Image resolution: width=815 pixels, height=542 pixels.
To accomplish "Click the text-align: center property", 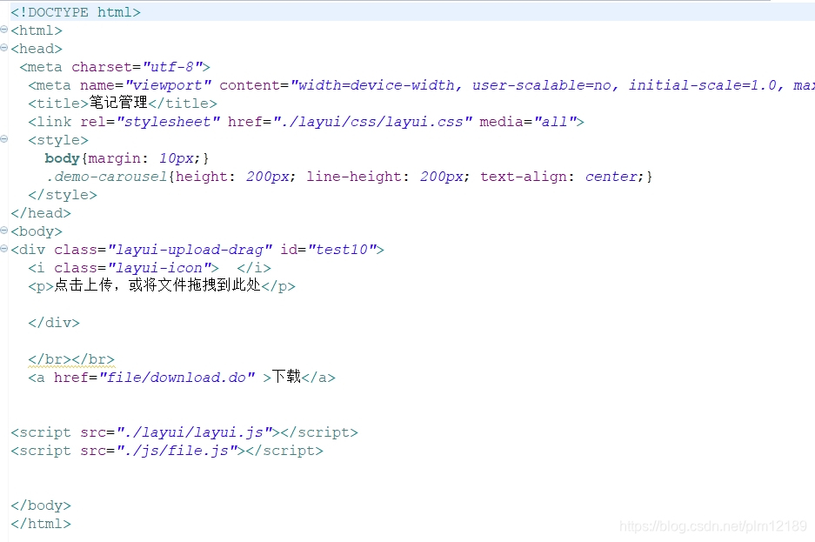I will (562, 177).
